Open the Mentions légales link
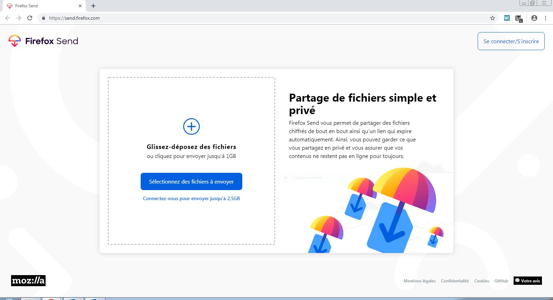 point(420,281)
